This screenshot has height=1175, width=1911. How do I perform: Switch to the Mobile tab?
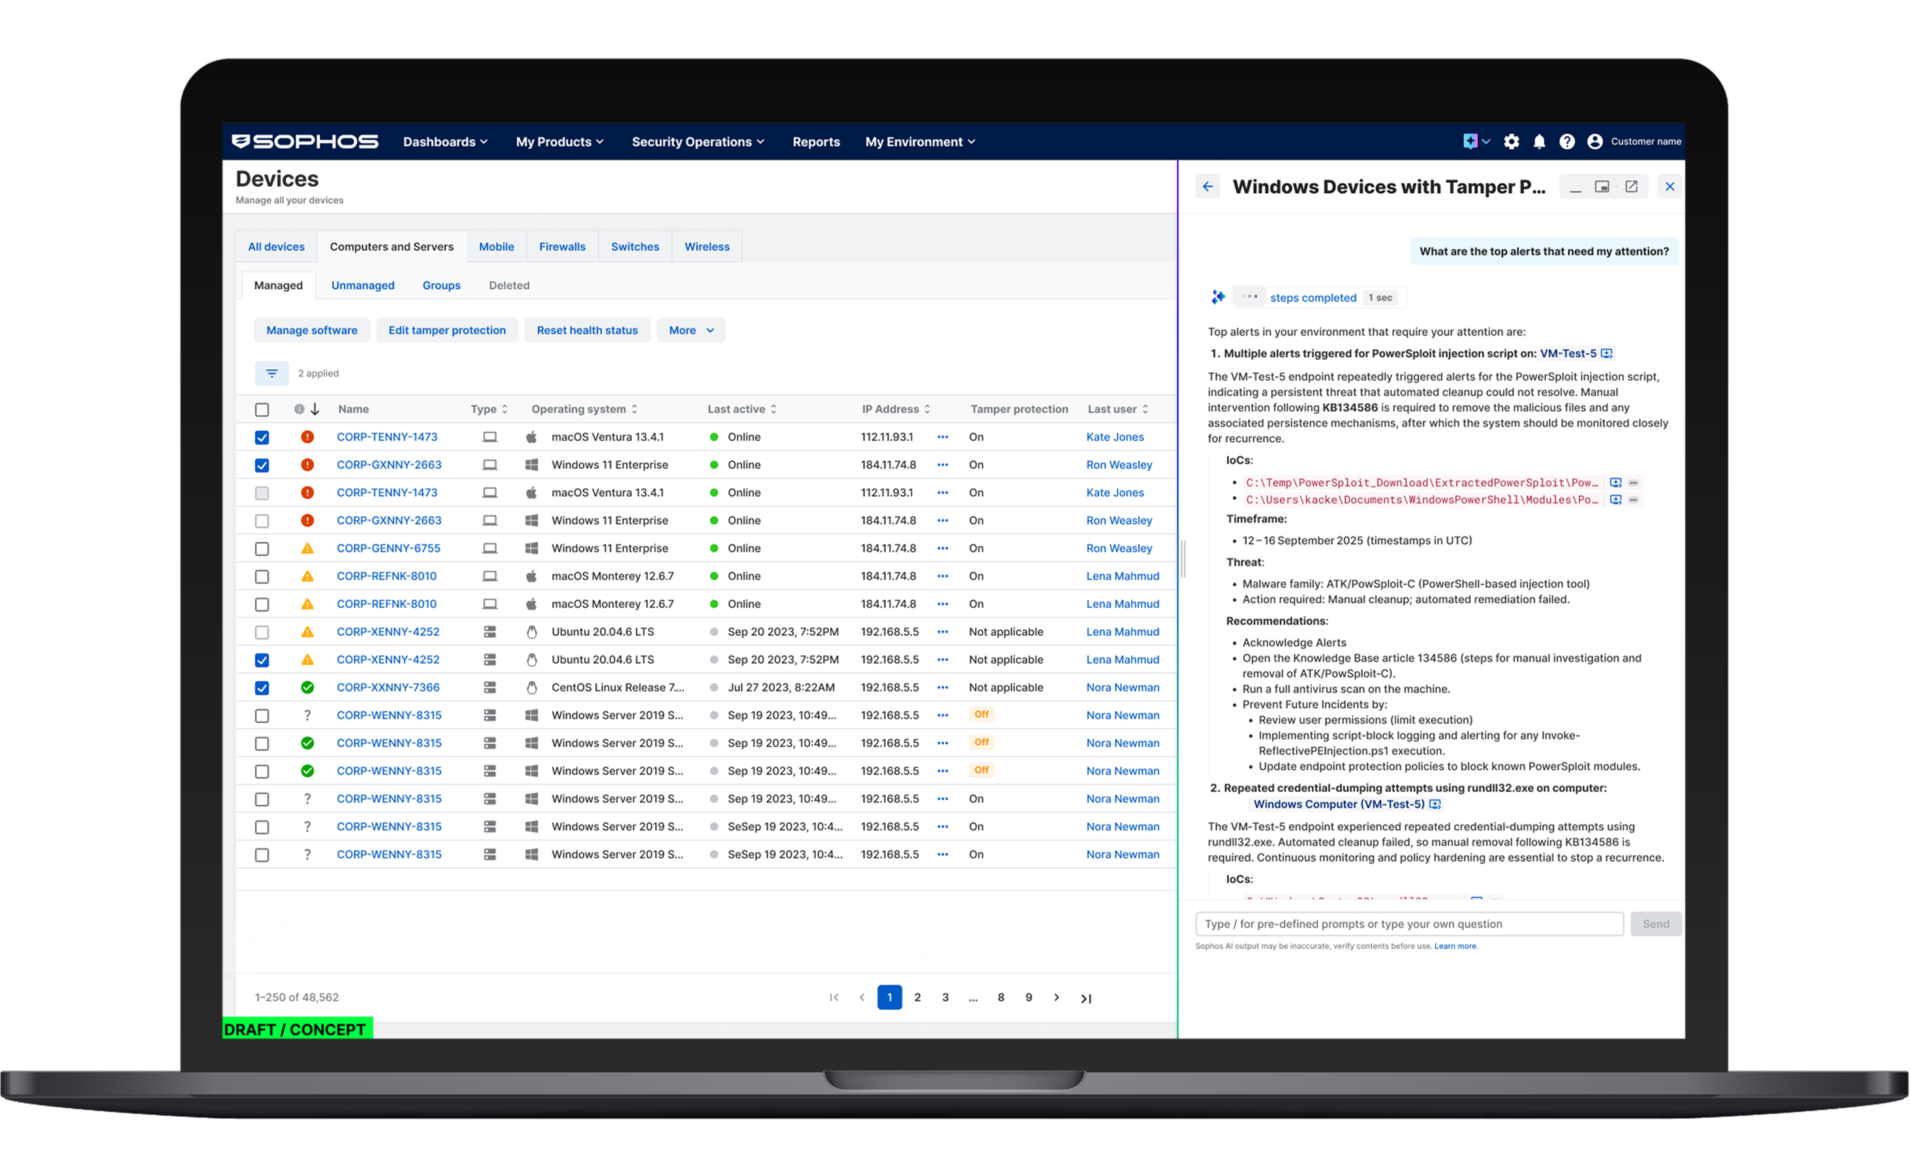pos(497,247)
